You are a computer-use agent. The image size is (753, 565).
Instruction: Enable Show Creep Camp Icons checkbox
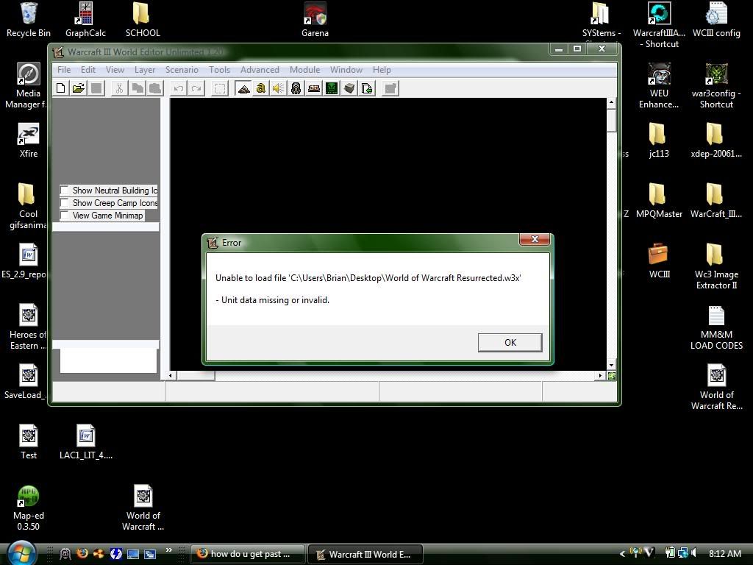65,203
